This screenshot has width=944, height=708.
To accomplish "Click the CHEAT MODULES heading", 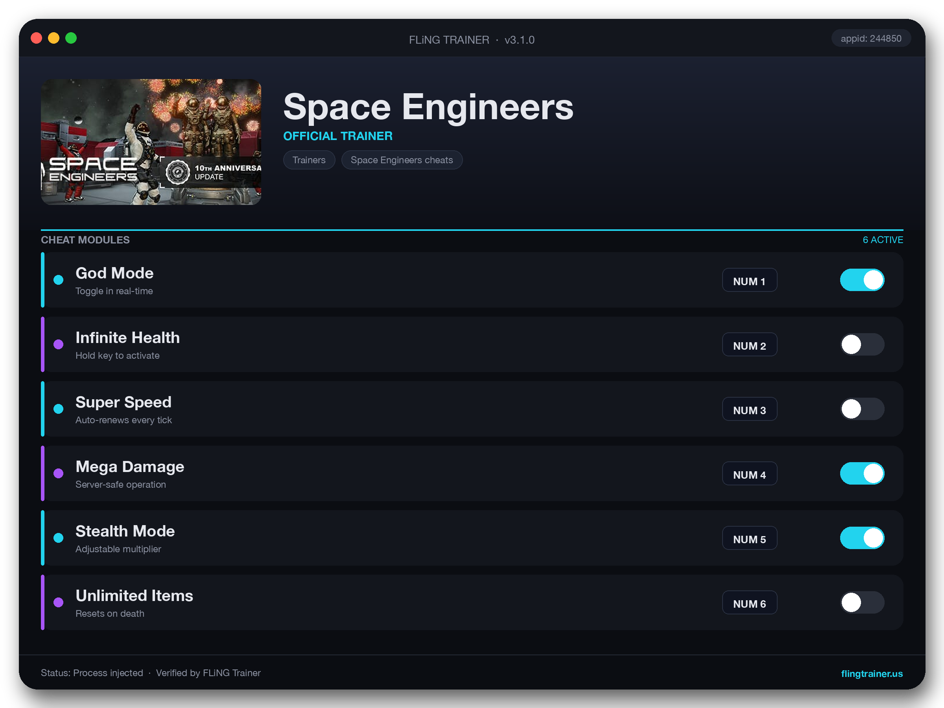I will tap(85, 240).
